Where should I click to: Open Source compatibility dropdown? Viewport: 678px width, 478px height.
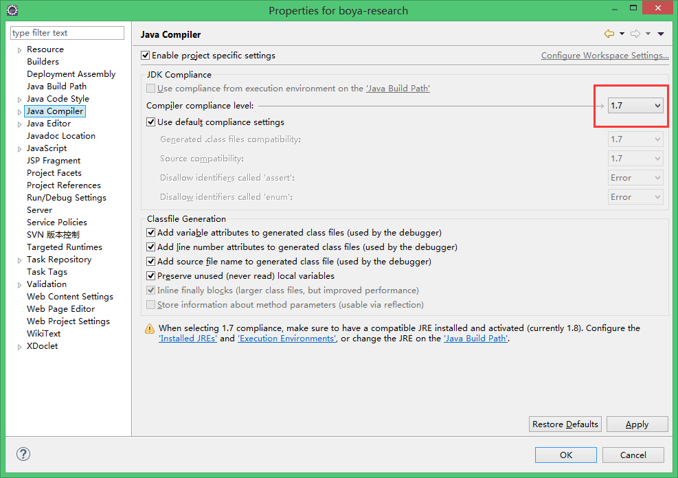pos(635,158)
